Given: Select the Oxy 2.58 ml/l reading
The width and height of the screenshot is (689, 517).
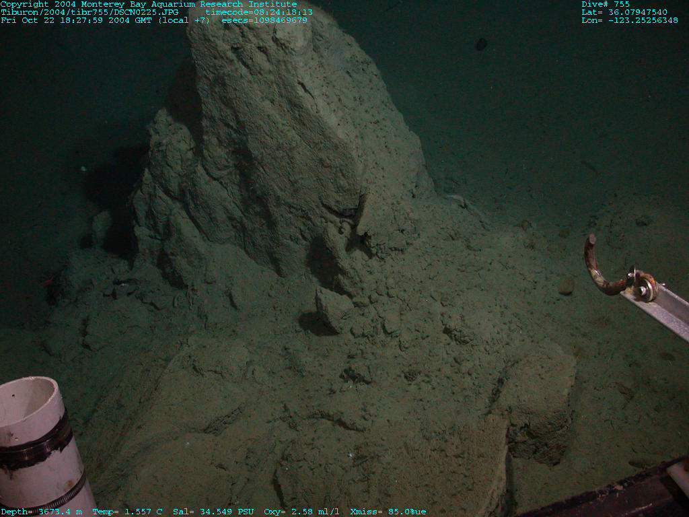Looking at the screenshot, I should click(302, 512).
